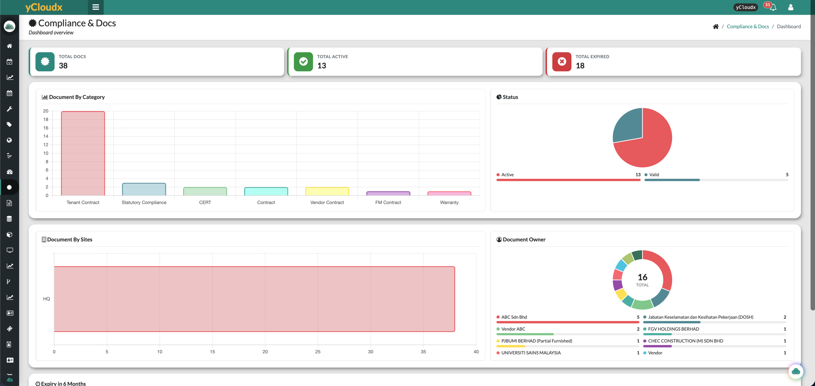Click the Total Expired 18 card
This screenshot has width=815, height=386.
pyautogui.click(x=673, y=61)
